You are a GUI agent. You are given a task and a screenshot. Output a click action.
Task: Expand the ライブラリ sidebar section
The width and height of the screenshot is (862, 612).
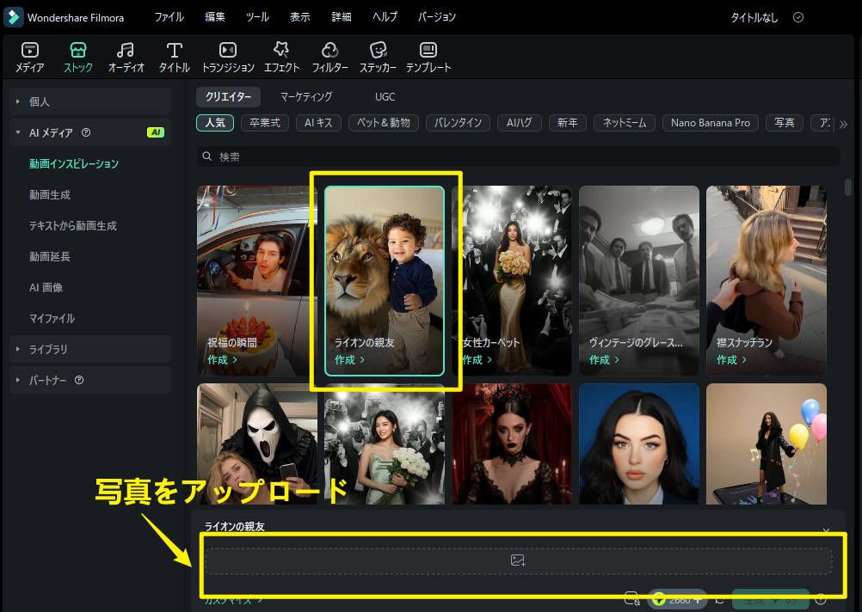click(50, 349)
